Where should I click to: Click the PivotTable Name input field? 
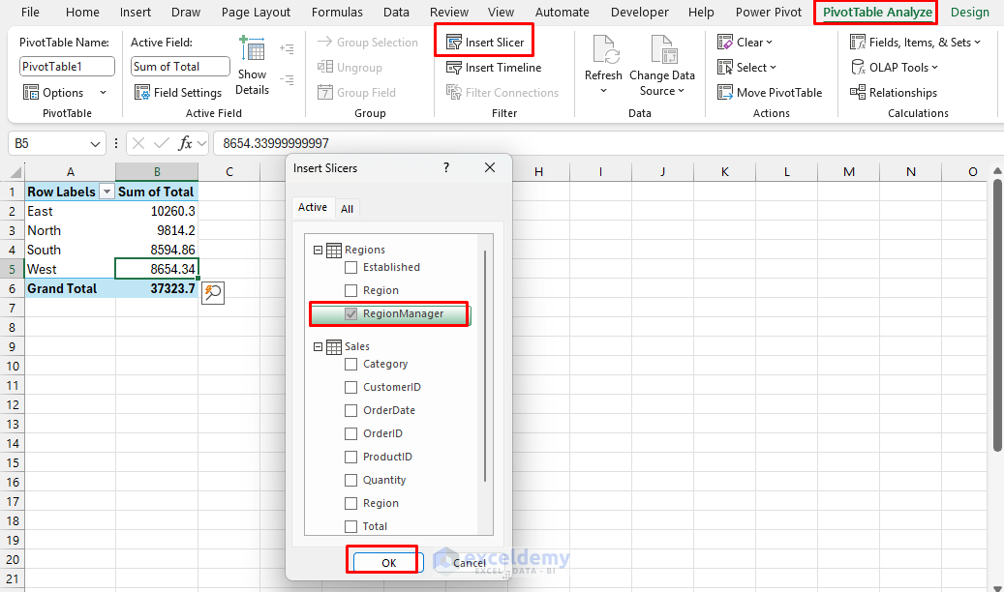click(x=67, y=67)
